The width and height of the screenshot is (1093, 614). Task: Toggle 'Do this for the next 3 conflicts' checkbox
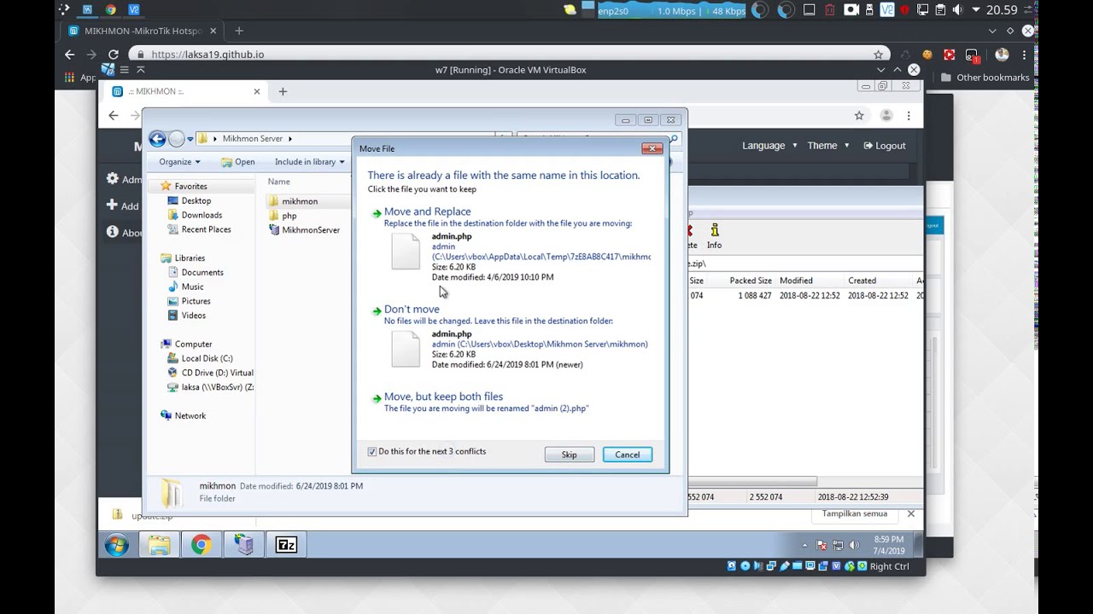[372, 452]
